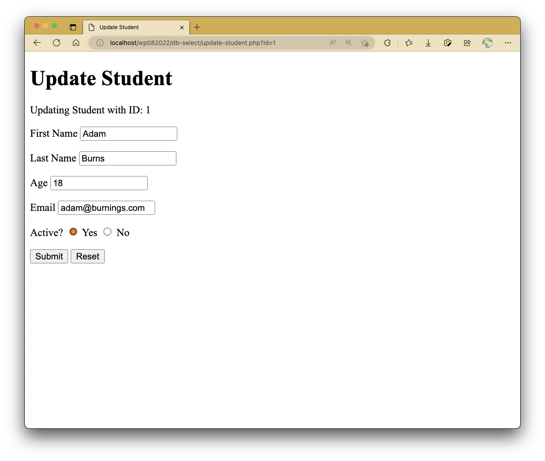
Task: Click into the Email field
Action: coord(107,208)
